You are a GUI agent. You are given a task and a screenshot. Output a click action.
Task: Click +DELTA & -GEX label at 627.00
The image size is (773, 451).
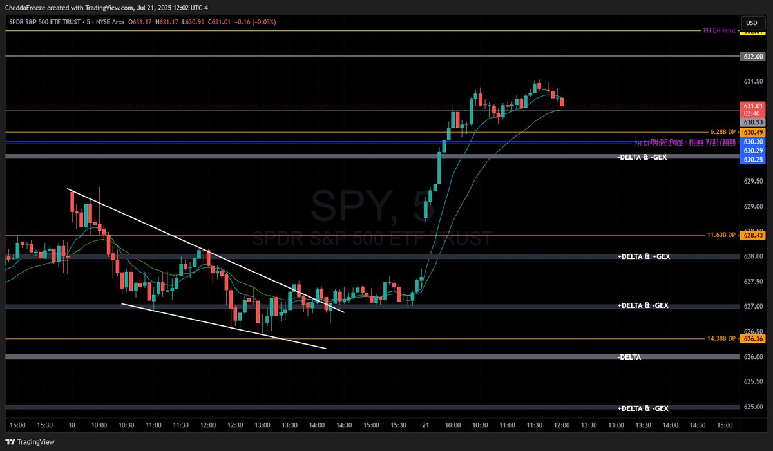(643, 305)
